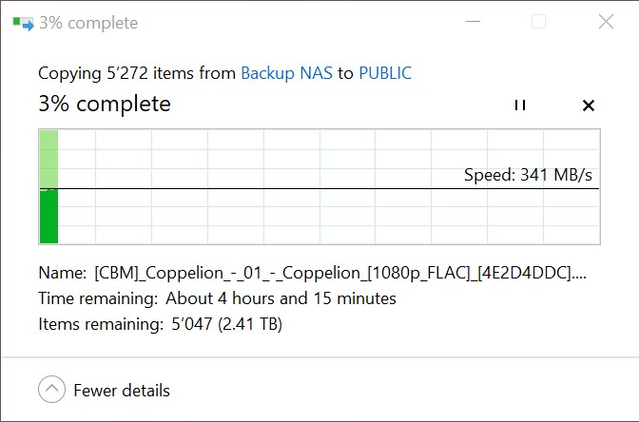Click the "3% complete" window title text
The height and width of the screenshot is (422, 639).
87,23
